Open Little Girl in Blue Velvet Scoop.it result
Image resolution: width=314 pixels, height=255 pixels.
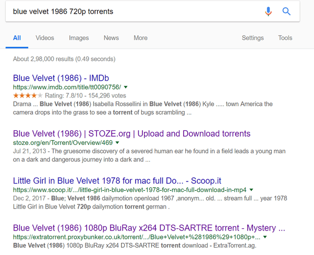[x=117, y=181]
